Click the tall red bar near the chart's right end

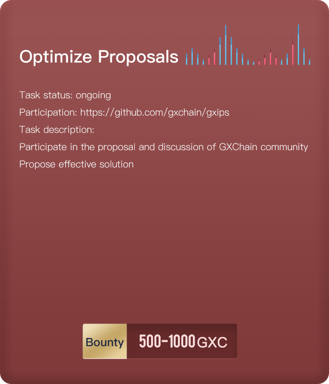click(x=293, y=51)
